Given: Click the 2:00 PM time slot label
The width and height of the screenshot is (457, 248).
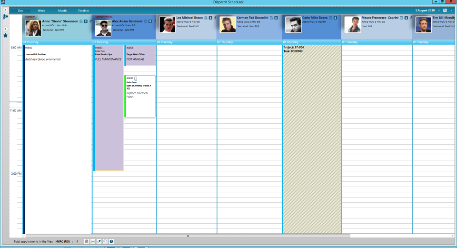Looking at the screenshot, I should pyautogui.click(x=16, y=174).
